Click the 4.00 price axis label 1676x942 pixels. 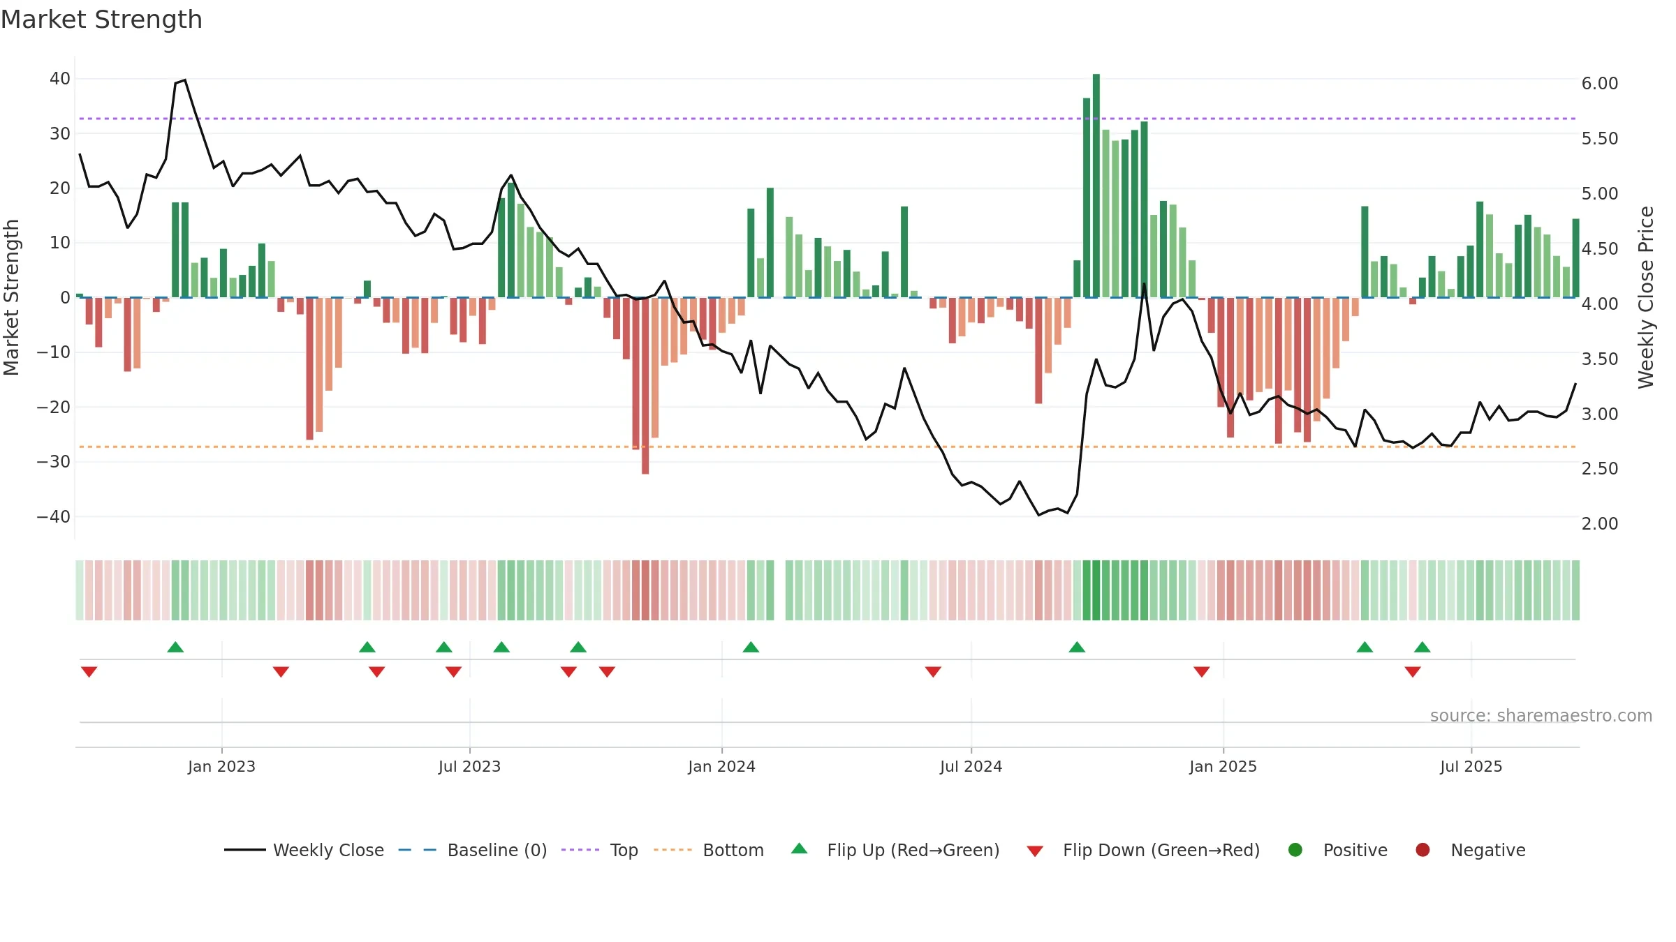coord(1600,304)
